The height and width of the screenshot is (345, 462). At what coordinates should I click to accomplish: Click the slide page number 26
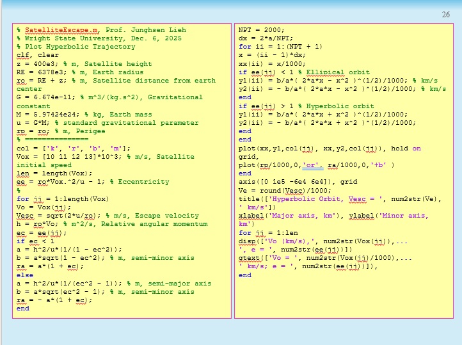(x=446, y=15)
